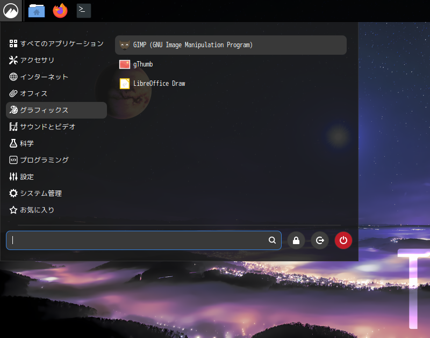Click the GIMP Wilber icon

(x=125, y=45)
